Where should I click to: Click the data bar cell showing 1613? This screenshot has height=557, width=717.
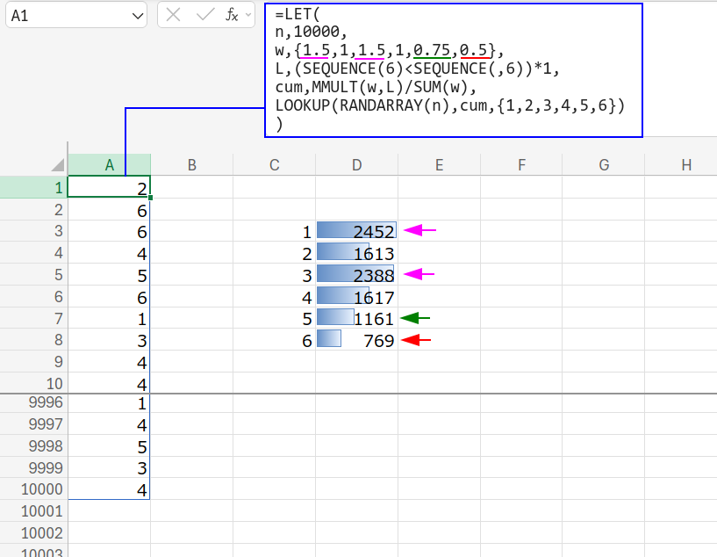point(356,253)
